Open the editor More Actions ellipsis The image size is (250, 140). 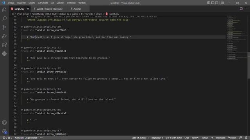point(246,9)
